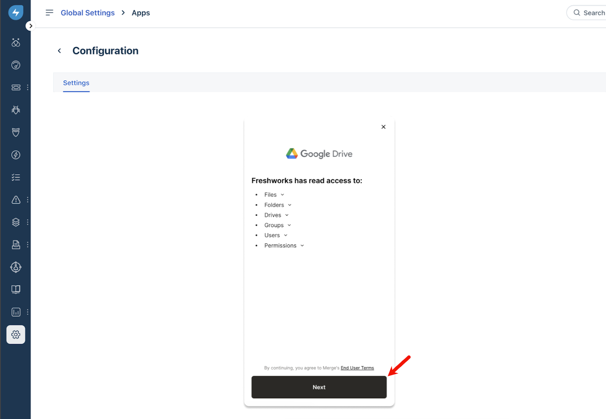The height and width of the screenshot is (419, 606).
Task: Close the Google Drive dialog
Action: click(x=383, y=127)
